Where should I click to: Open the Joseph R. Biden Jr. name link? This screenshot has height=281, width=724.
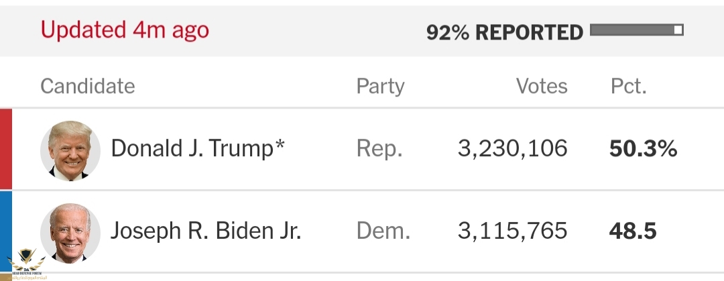[206, 231]
